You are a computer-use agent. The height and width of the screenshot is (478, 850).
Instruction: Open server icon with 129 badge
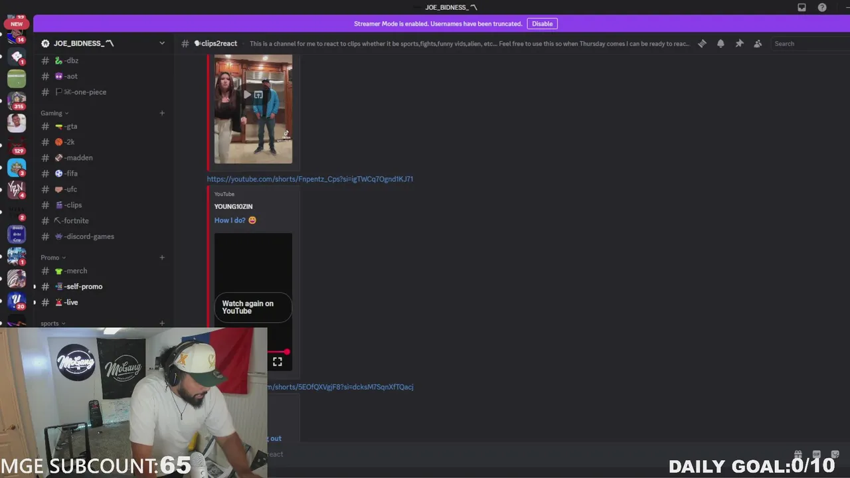17,145
